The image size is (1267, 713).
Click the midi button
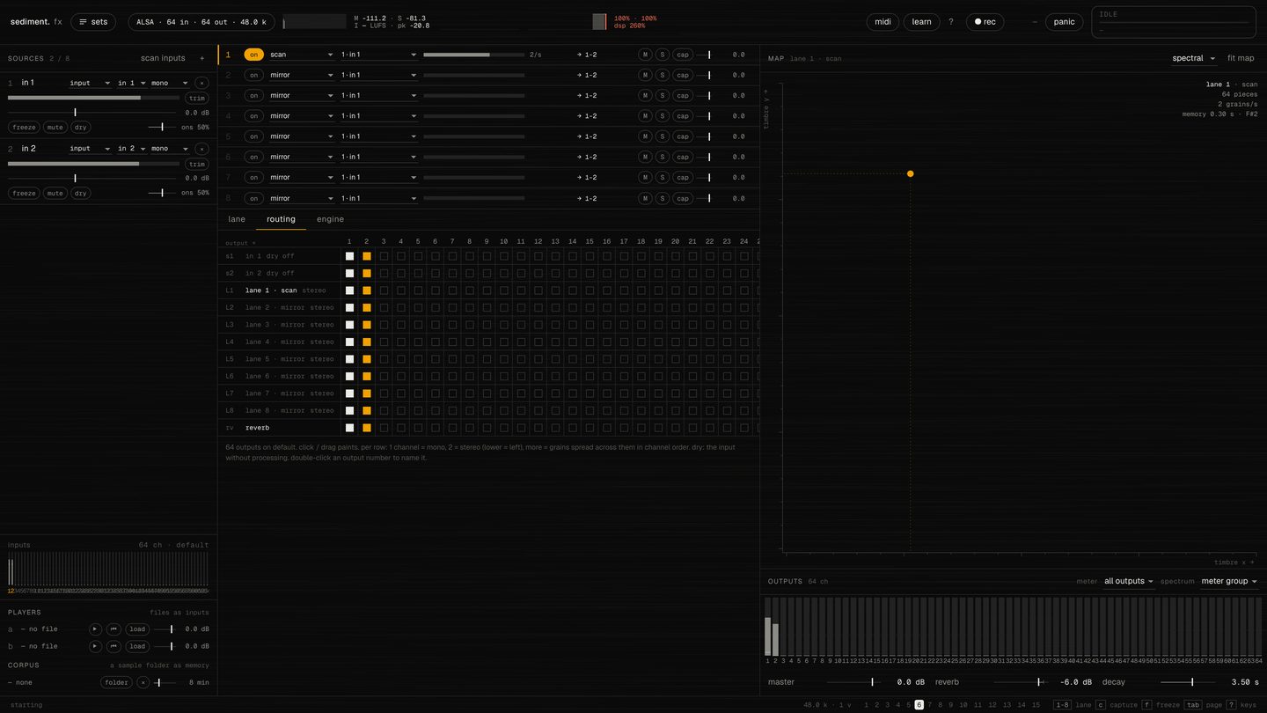coord(883,22)
